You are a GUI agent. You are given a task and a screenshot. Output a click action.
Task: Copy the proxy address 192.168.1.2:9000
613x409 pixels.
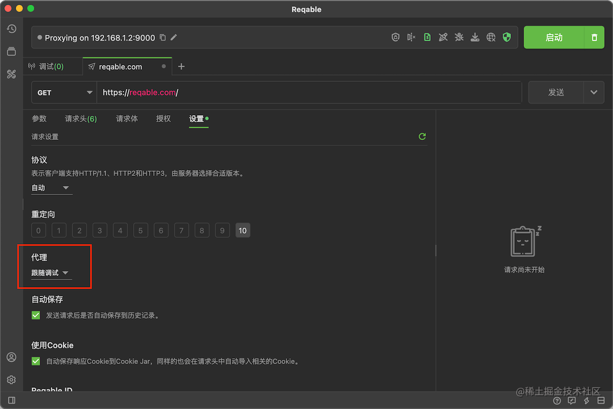click(163, 38)
